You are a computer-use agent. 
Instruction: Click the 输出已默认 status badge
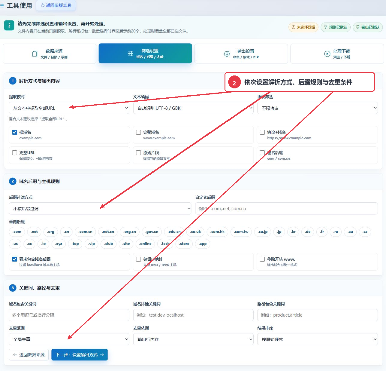368,27
